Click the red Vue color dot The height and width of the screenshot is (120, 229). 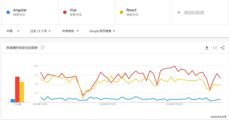[65, 12]
